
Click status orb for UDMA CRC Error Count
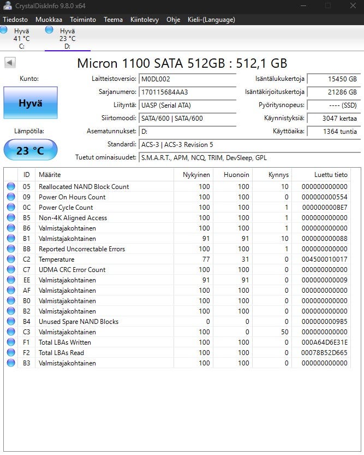click(x=11, y=270)
